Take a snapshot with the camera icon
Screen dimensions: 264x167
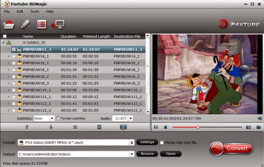248,127
